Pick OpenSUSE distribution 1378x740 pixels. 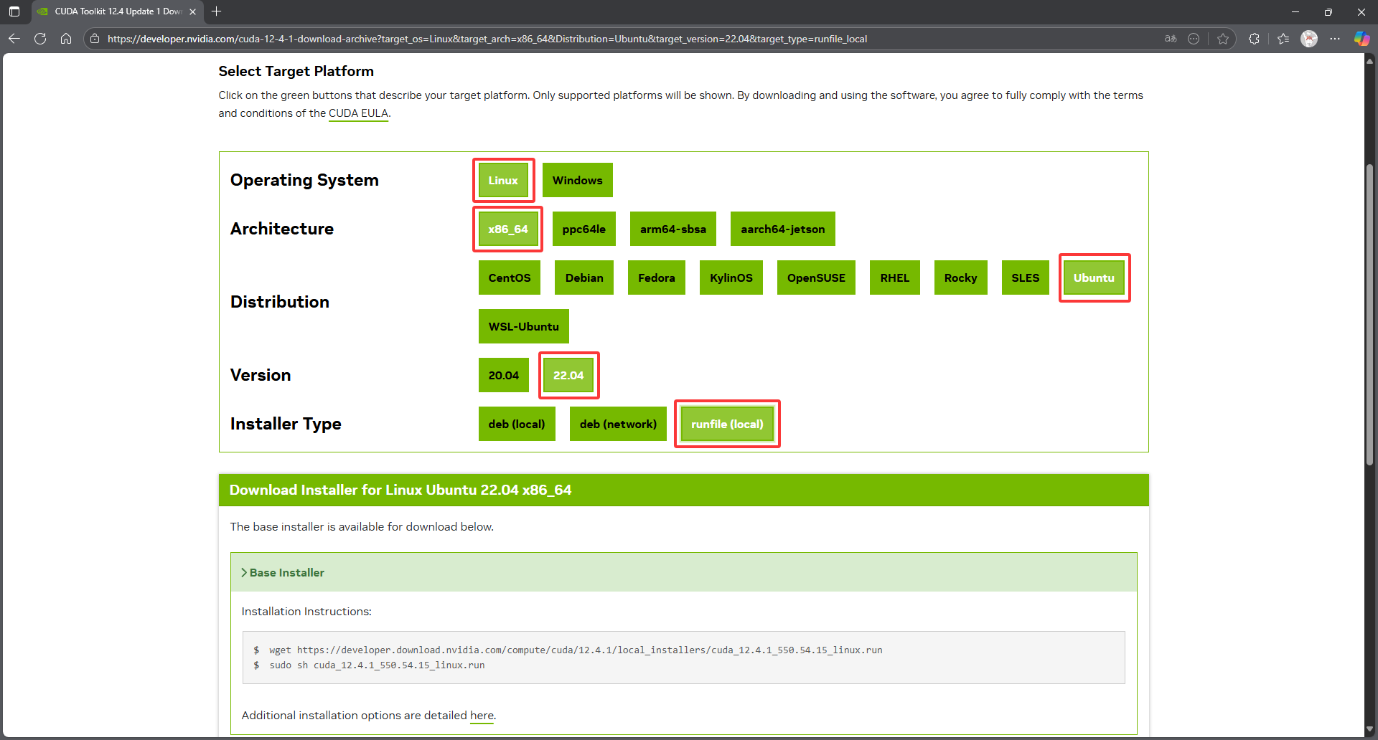point(816,277)
